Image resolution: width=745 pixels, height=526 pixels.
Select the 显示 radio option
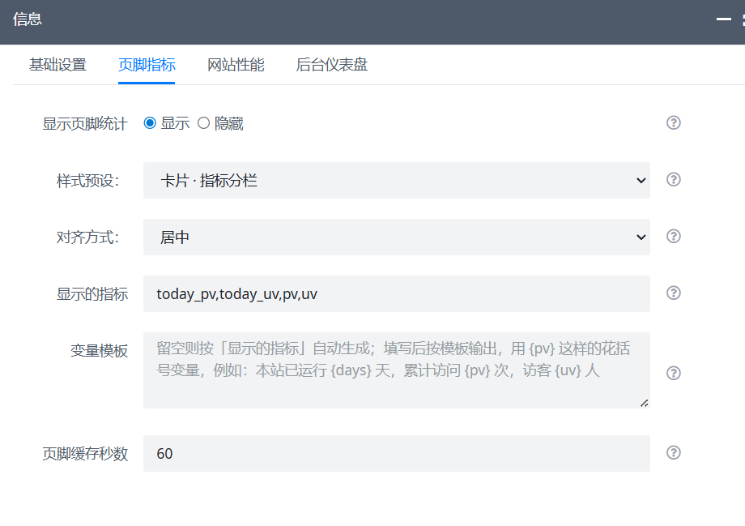(x=150, y=123)
